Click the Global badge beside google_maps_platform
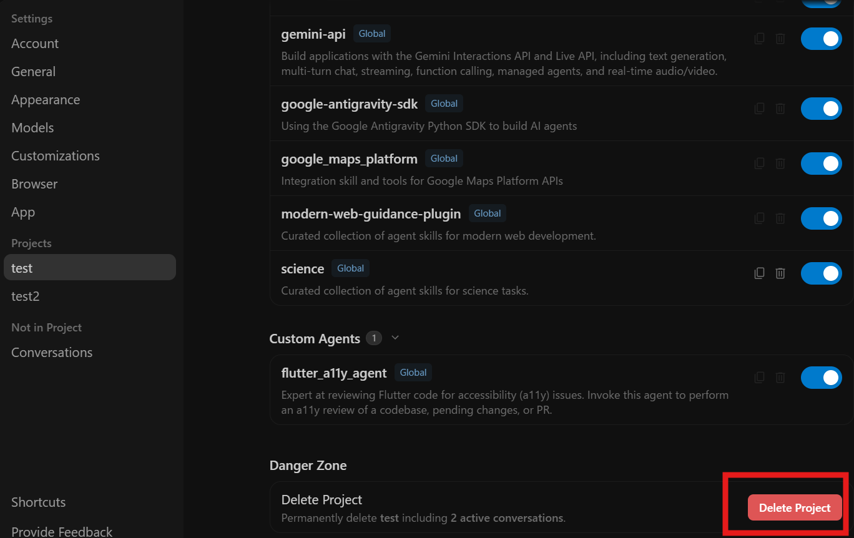 click(x=444, y=159)
